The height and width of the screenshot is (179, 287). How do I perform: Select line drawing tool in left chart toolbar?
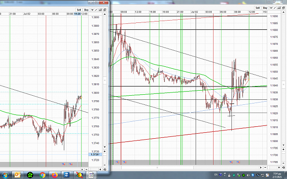point(96,10)
